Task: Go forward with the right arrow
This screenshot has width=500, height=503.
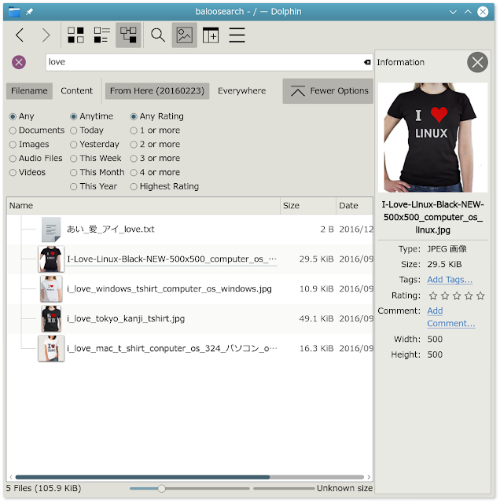Action: (x=46, y=35)
